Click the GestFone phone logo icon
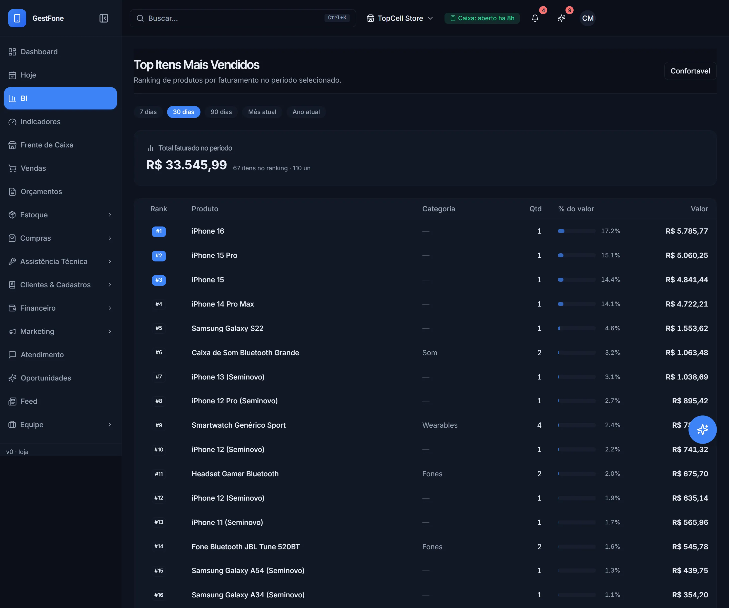 (x=17, y=18)
